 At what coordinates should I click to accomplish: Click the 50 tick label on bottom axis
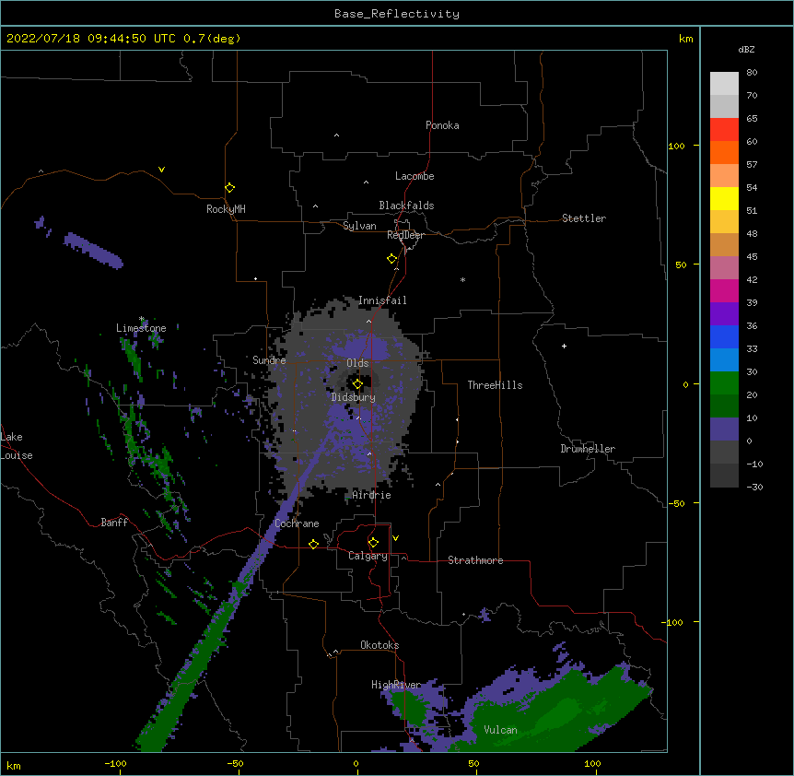click(x=473, y=764)
